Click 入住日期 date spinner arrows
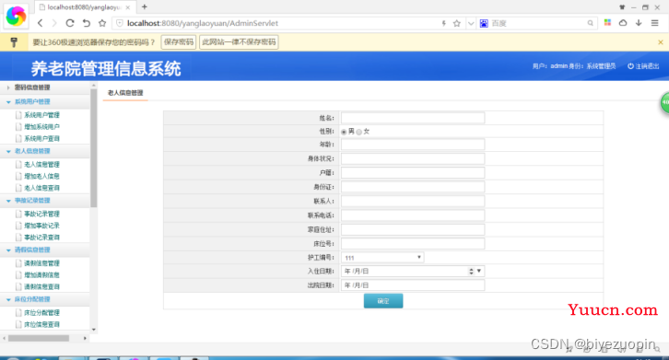The width and height of the screenshot is (669, 360). point(471,272)
